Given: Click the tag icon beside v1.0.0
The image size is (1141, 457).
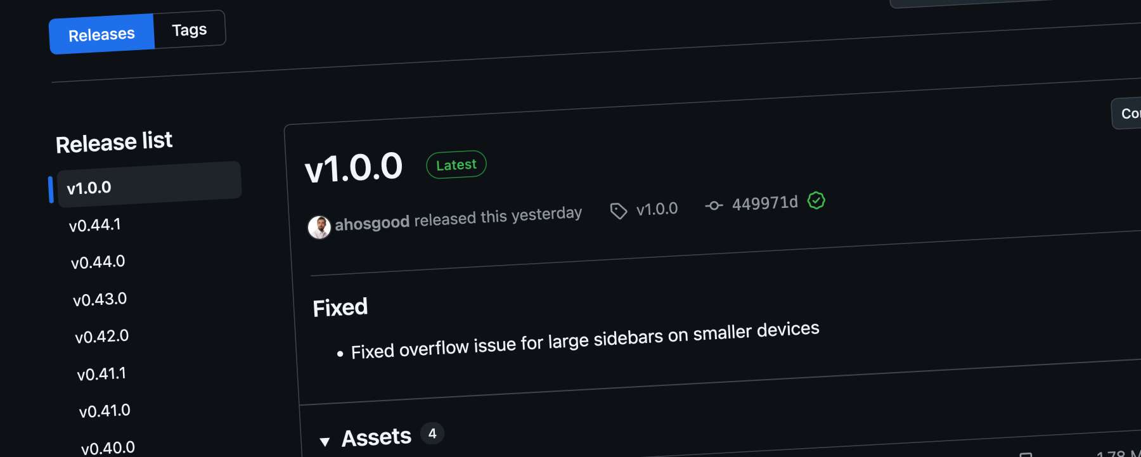Looking at the screenshot, I should click(619, 210).
